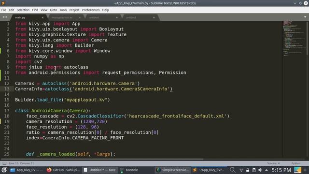Image resolution: width=309 pixels, height=174 pixels.
Task: Open the clipboard tray icon
Action: (x=254, y=170)
